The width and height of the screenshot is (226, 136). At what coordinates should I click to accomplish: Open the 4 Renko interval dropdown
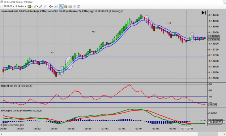pyautogui.click(x=21, y=6)
